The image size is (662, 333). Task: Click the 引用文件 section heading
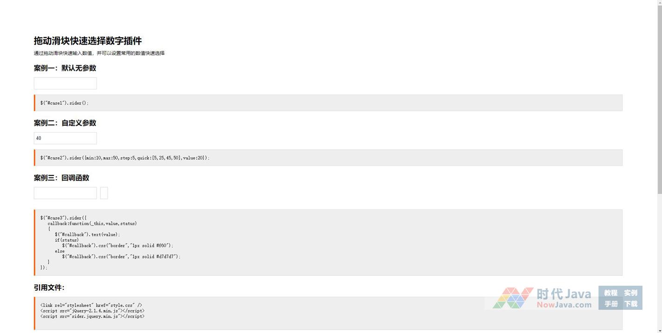49,288
